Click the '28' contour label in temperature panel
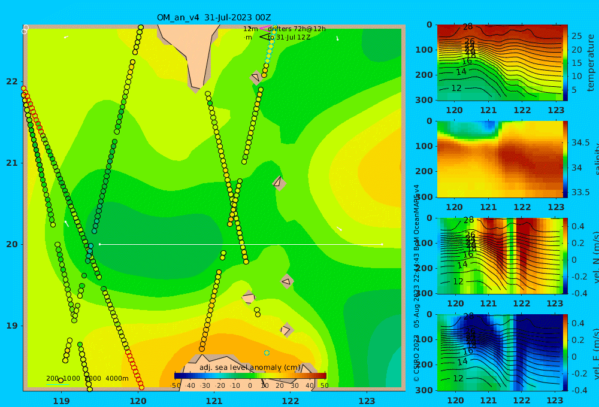 468,27
